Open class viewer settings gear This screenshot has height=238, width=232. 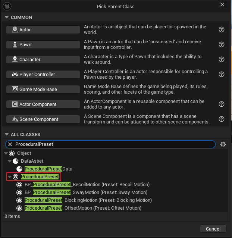[223, 144]
